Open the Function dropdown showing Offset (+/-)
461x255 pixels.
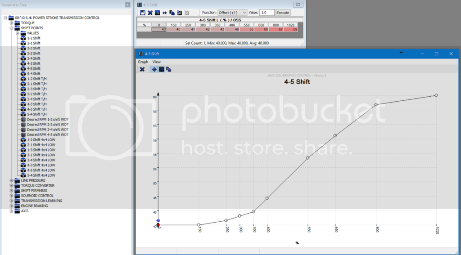coord(232,13)
